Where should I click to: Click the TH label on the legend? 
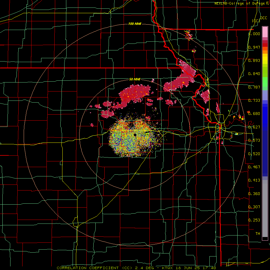point(258,234)
